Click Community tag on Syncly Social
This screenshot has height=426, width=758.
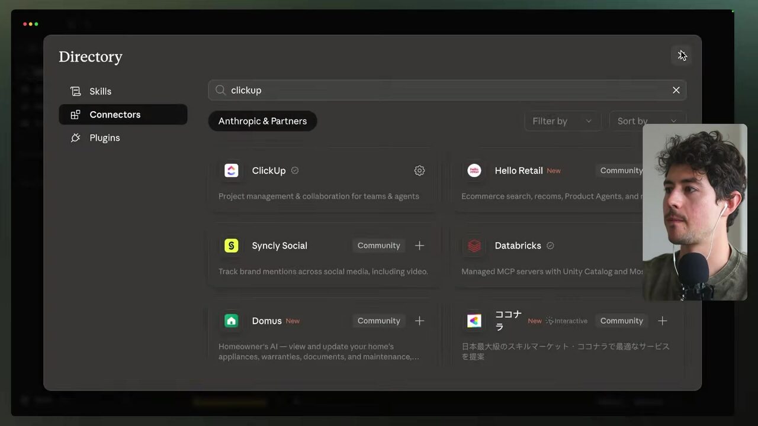click(x=378, y=246)
